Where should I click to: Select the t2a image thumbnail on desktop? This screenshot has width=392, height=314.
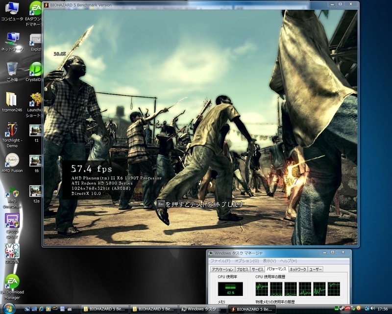[x=35, y=194]
